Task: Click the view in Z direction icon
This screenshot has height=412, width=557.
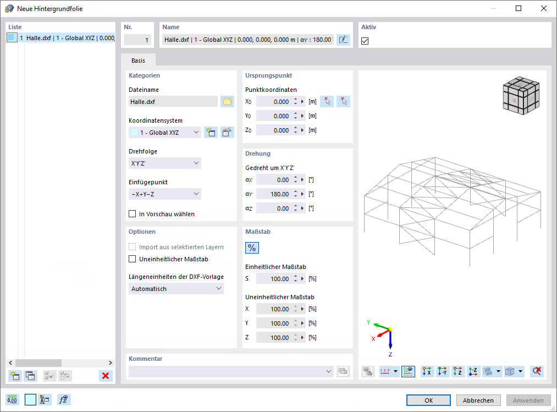Action: click(x=458, y=371)
